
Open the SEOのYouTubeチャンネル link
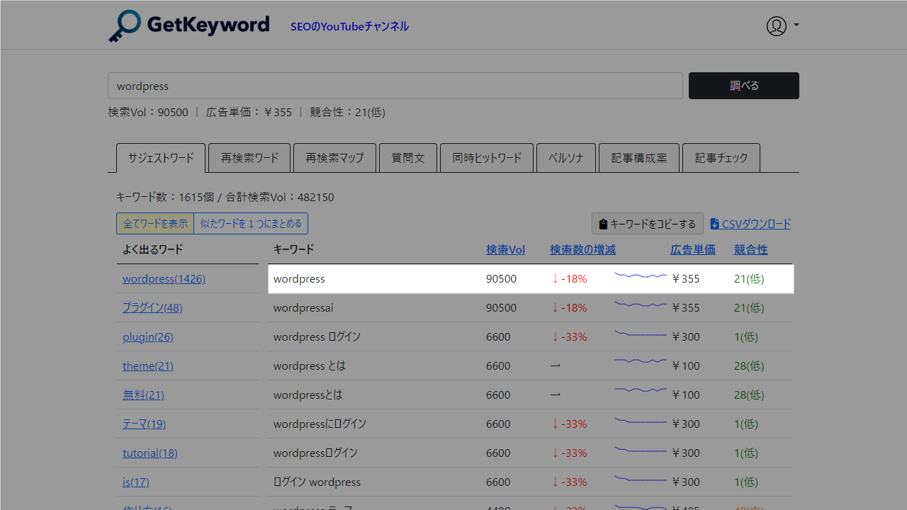tap(349, 25)
